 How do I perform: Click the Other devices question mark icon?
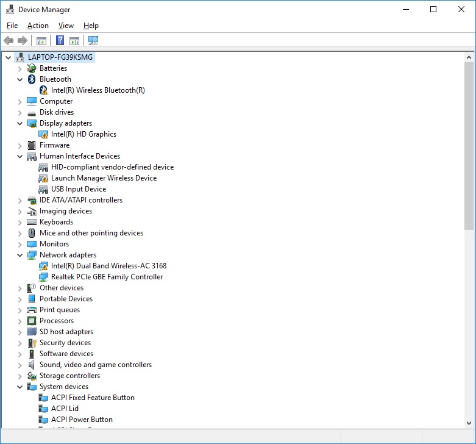[x=32, y=288]
